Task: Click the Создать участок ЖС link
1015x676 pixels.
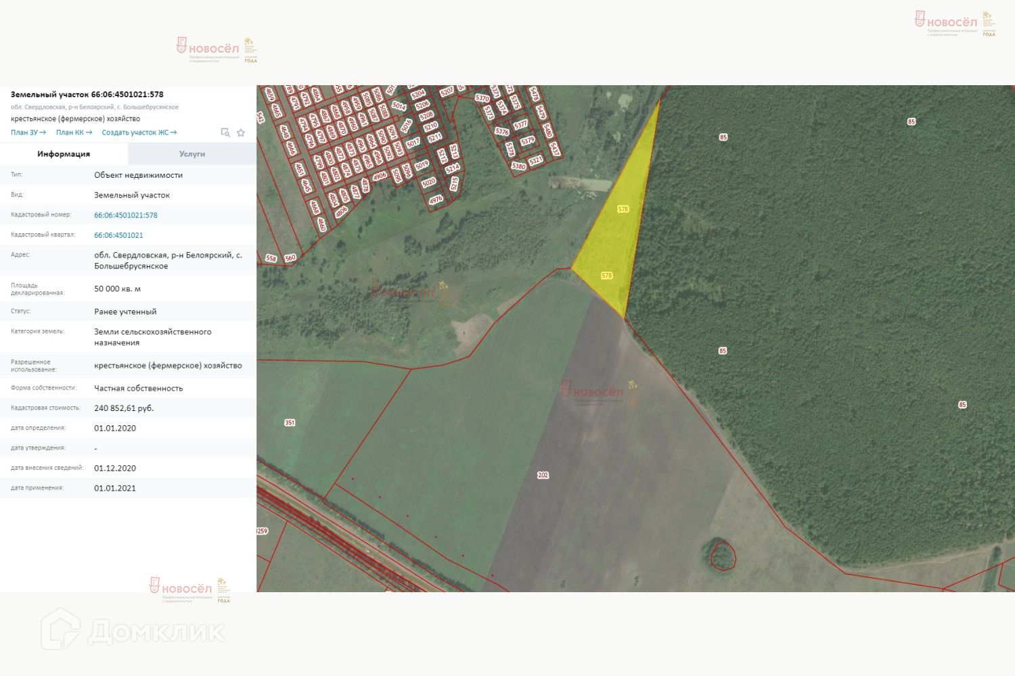Action: (139, 132)
